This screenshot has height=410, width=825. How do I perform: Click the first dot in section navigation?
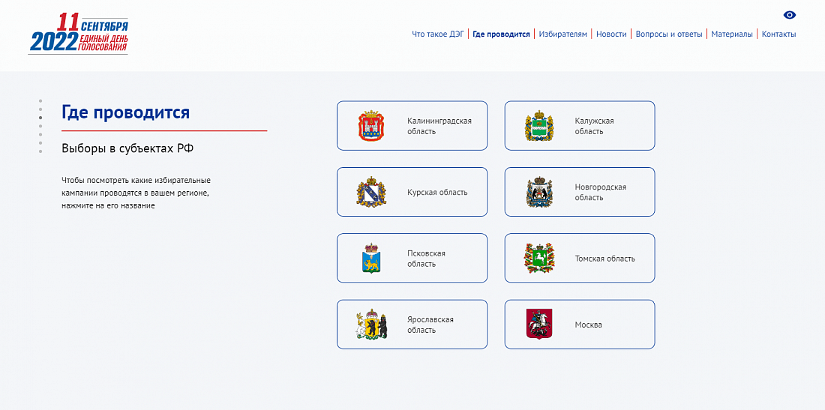tap(40, 100)
